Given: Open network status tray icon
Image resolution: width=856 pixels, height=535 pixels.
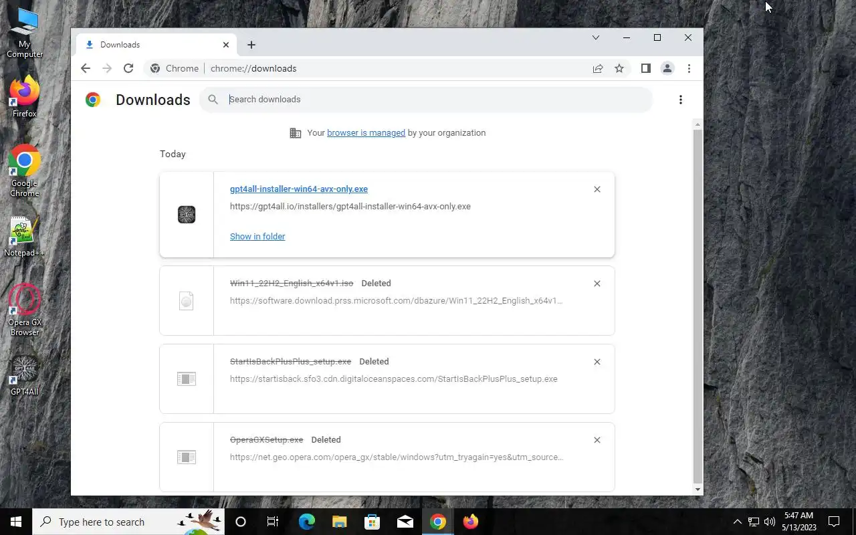Looking at the screenshot, I should [754, 522].
